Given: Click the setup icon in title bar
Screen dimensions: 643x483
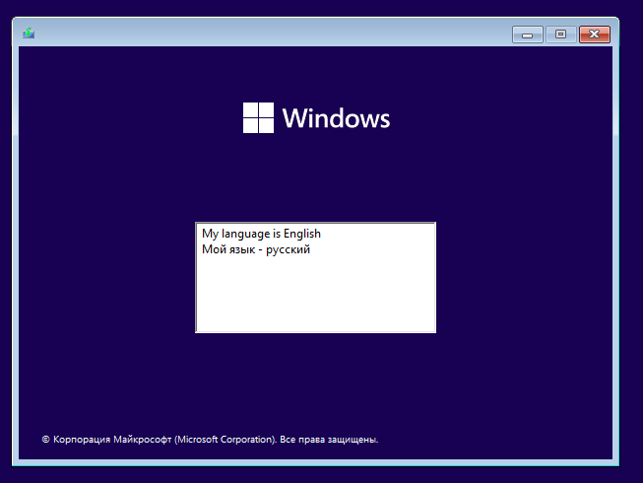Looking at the screenshot, I should [29, 34].
